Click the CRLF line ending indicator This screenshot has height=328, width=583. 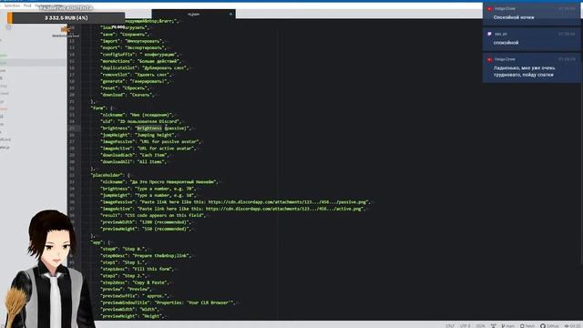click(x=449, y=326)
